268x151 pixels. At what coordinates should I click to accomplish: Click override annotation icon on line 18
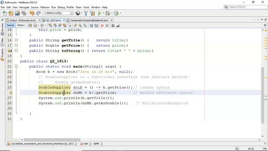10,50
